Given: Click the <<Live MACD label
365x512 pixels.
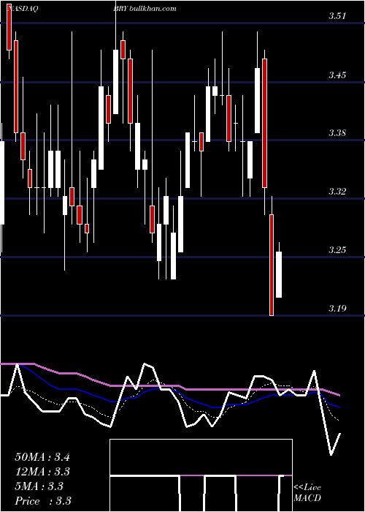Looking at the screenshot, I should (307, 493).
